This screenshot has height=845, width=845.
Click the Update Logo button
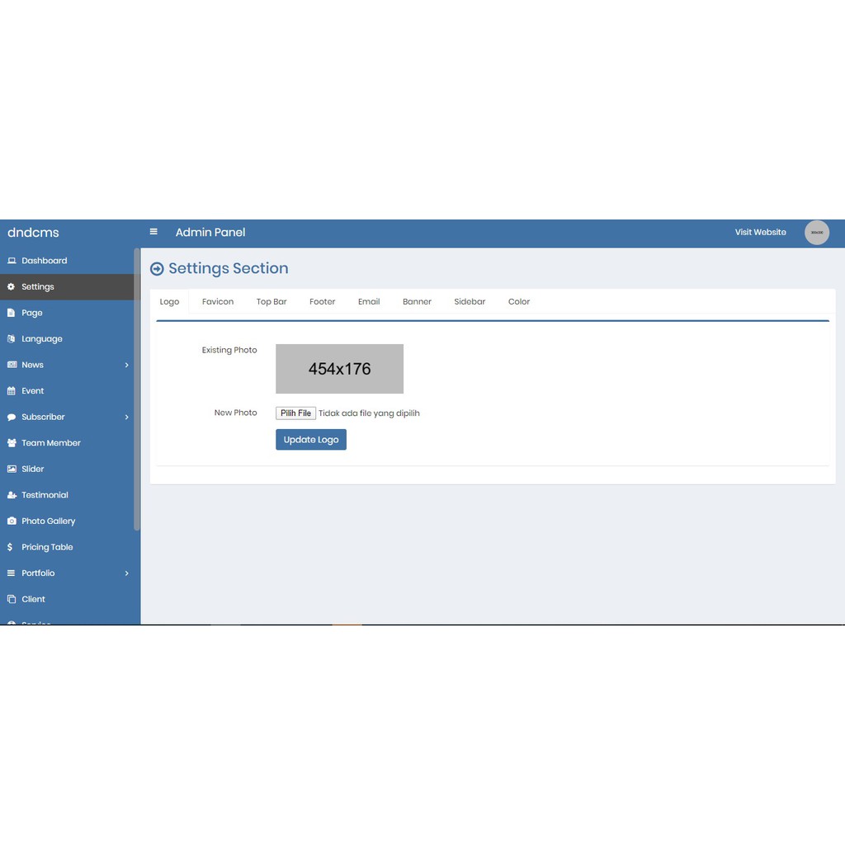tap(311, 440)
